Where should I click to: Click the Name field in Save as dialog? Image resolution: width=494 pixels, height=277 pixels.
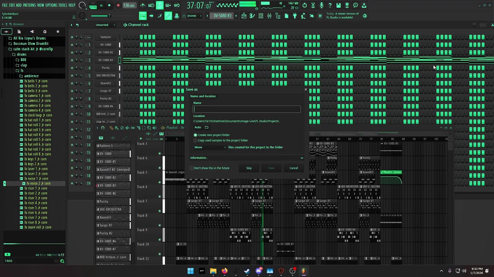coord(247,109)
